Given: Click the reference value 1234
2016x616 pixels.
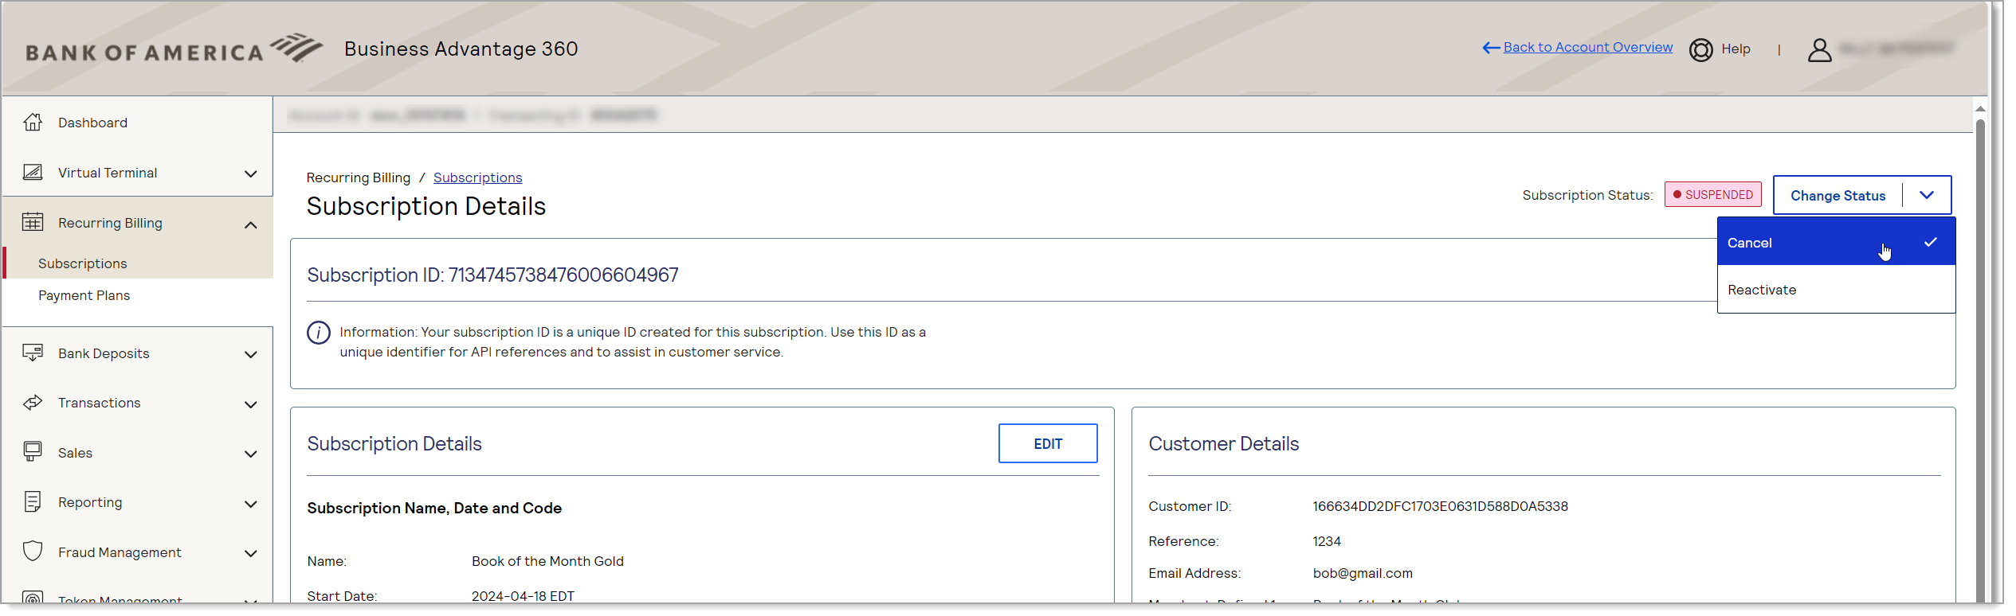Looking at the screenshot, I should click(1326, 541).
